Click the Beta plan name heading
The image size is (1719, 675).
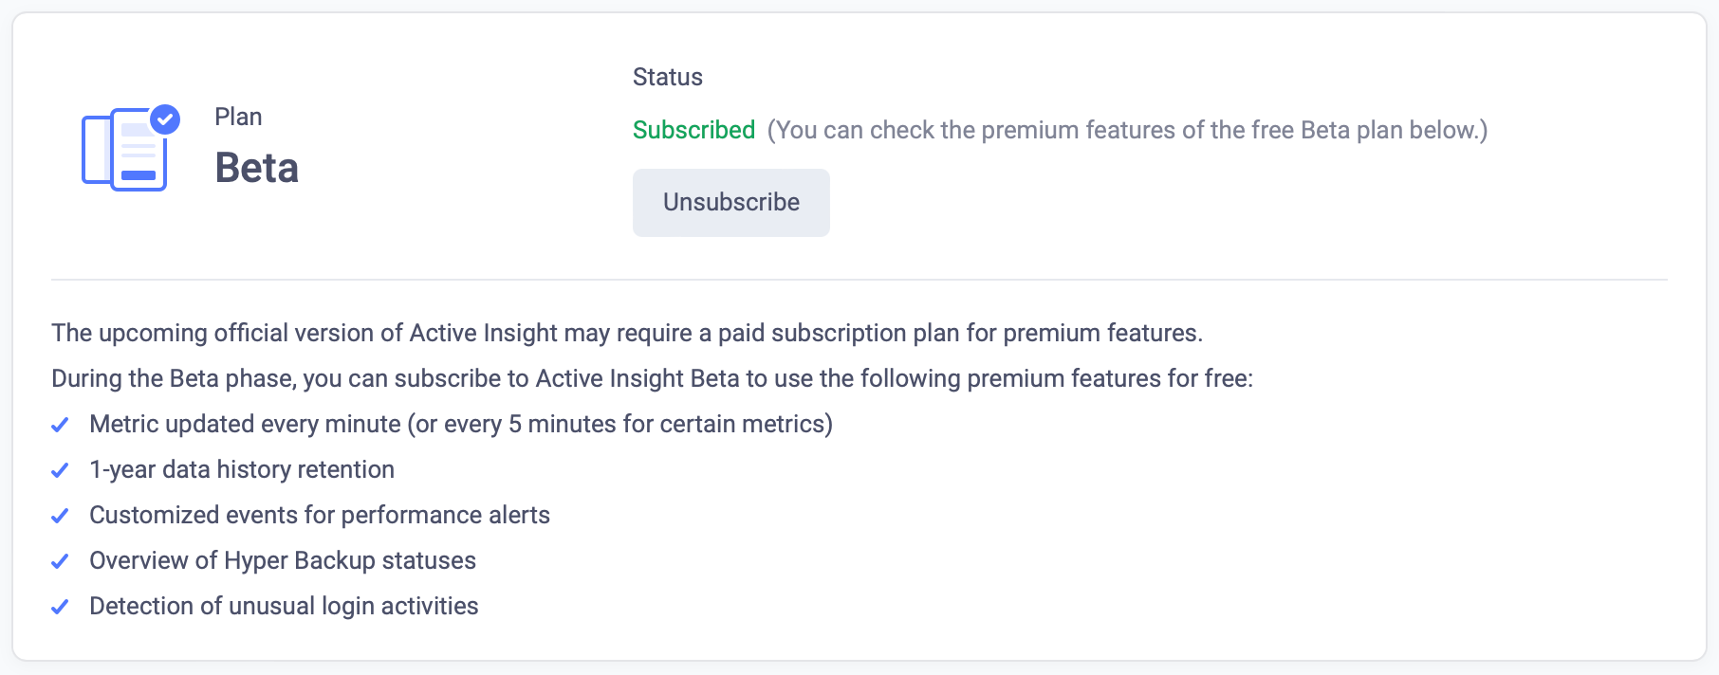[x=257, y=169]
